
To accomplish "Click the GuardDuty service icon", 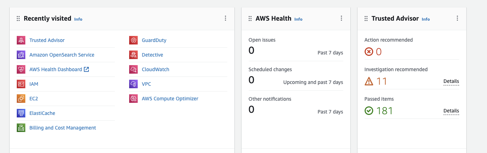I will [133, 40].
